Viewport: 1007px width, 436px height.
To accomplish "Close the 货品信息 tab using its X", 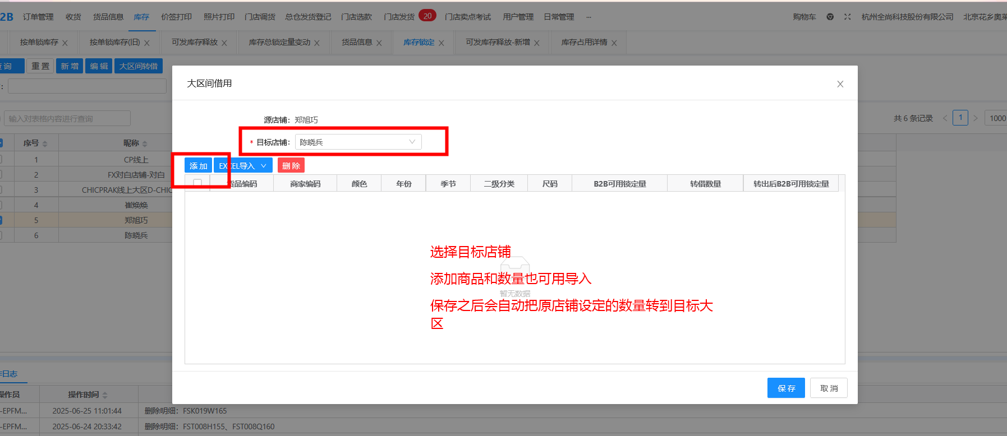I will coord(379,43).
